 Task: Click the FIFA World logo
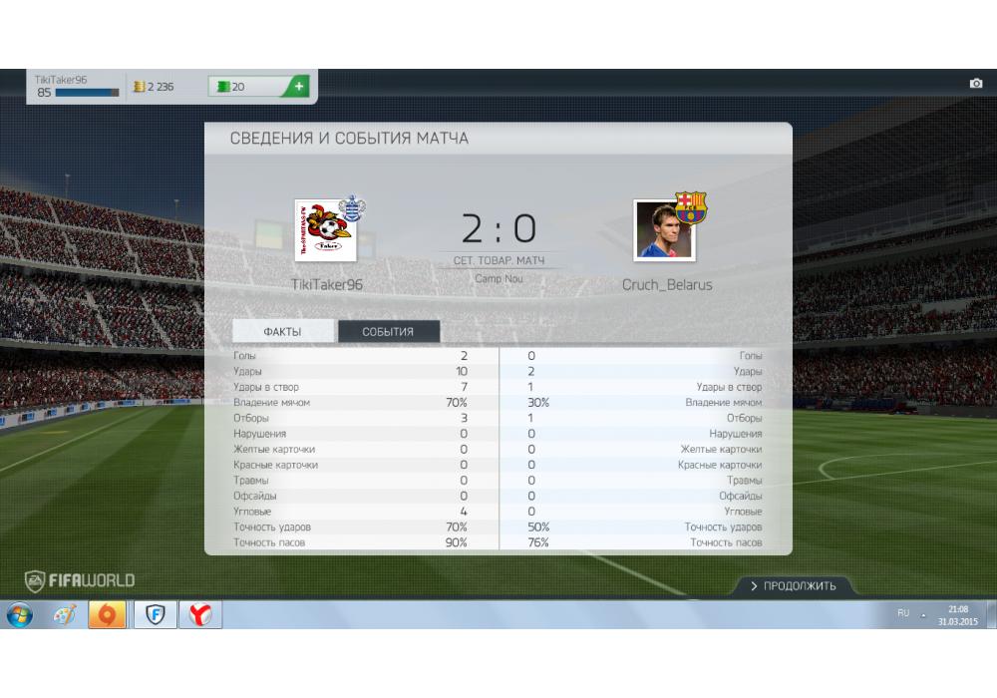[80, 580]
